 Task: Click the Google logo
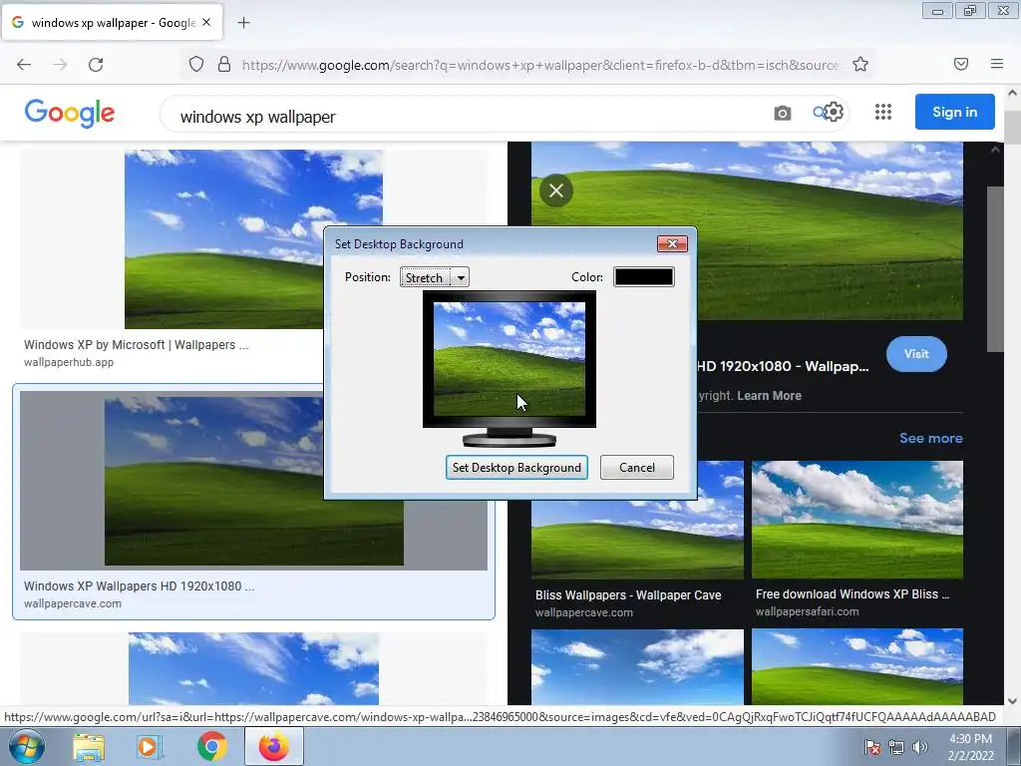tap(70, 114)
